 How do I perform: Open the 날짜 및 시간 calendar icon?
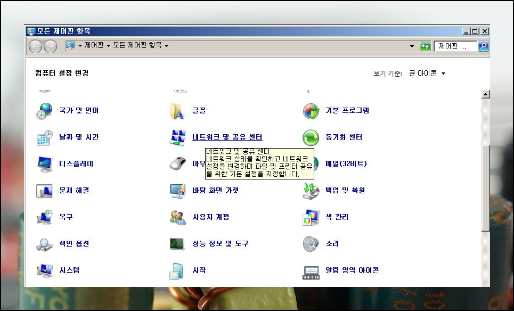point(44,137)
